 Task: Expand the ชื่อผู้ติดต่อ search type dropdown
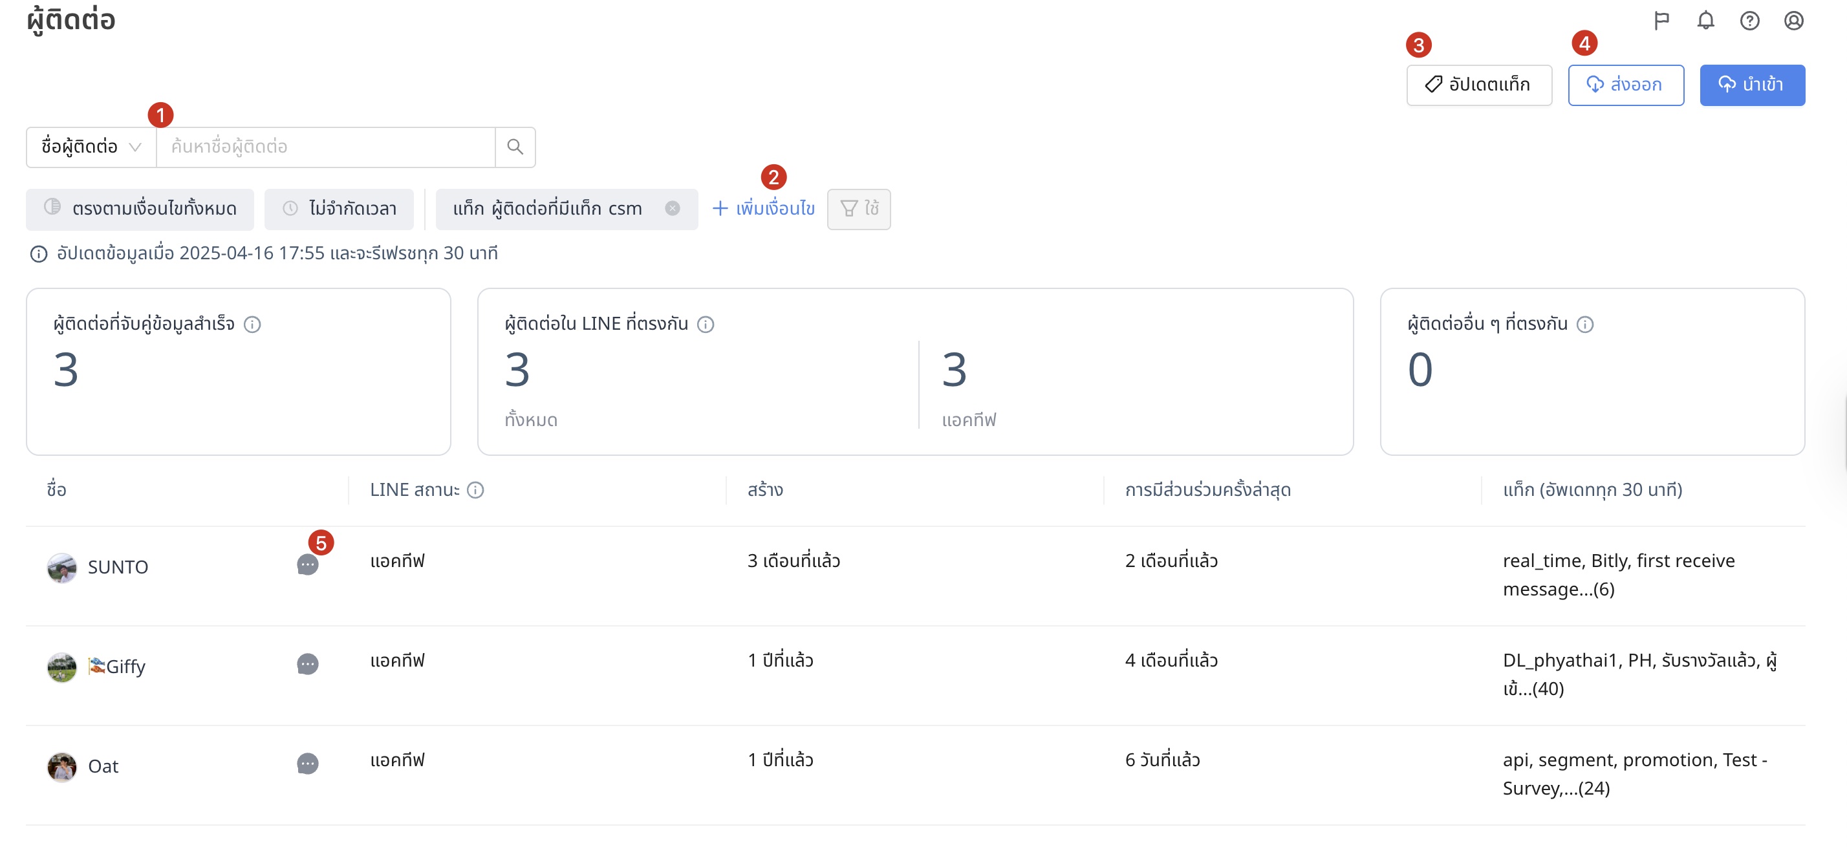[x=91, y=147]
